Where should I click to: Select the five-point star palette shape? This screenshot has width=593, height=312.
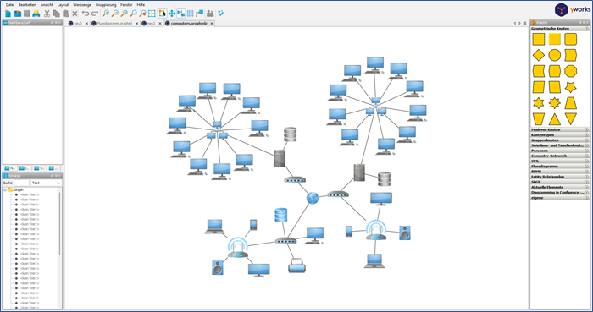(571, 87)
